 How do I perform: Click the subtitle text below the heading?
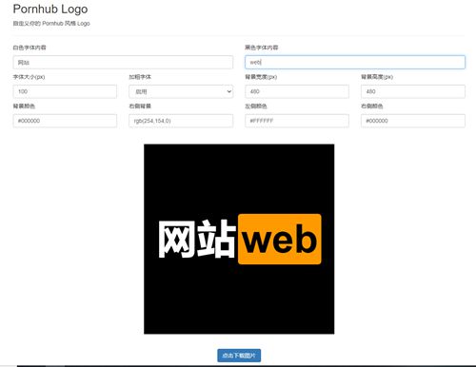tap(51, 24)
